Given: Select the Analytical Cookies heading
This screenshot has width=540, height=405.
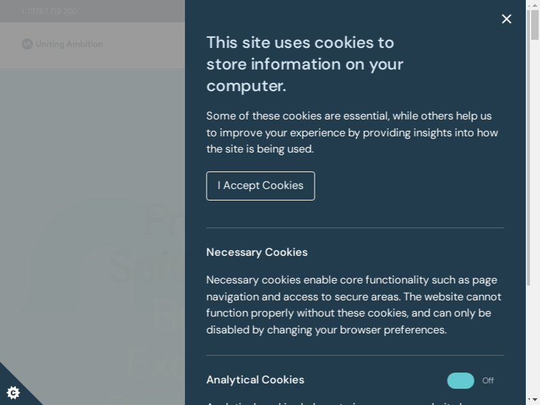Looking at the screenshot, I should 255,380.
